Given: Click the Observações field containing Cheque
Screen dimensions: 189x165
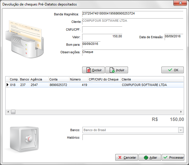Looking at the screenshot, I should 132,52.
